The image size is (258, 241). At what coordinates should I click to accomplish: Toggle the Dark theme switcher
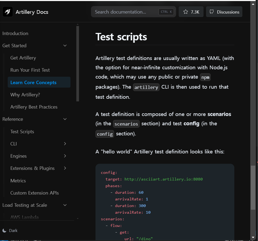tap(10, 231)
